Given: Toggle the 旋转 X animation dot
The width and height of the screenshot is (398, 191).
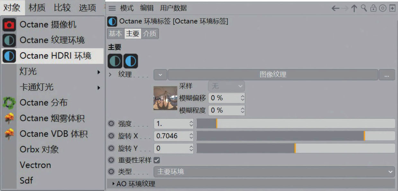Looking at the screenshot, I should tap(111, 136).
